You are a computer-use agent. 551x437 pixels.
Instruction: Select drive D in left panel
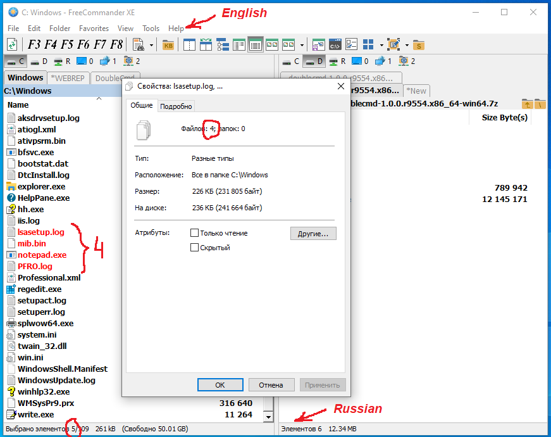[x=39, y=61]
